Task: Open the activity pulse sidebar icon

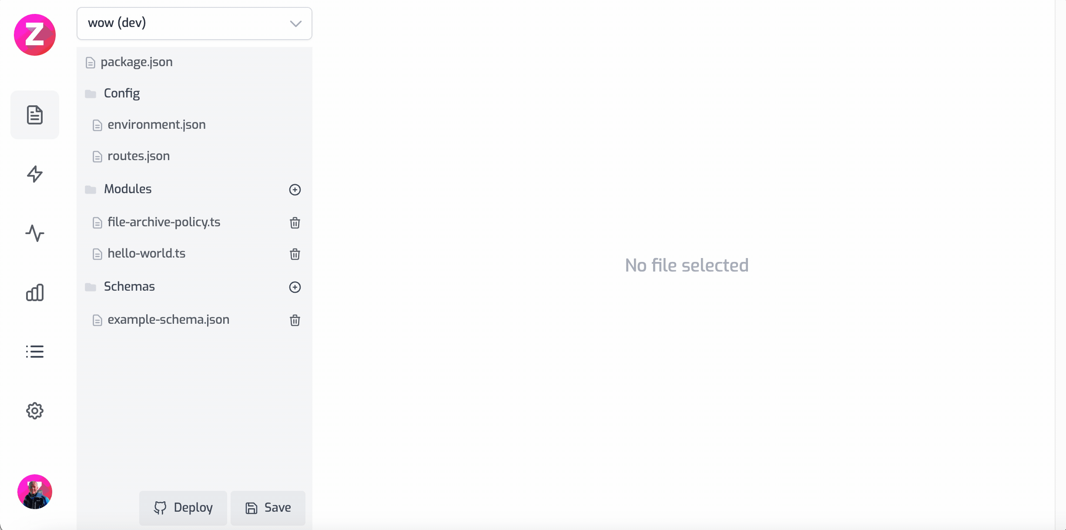Action: click(x=35, y=233)
